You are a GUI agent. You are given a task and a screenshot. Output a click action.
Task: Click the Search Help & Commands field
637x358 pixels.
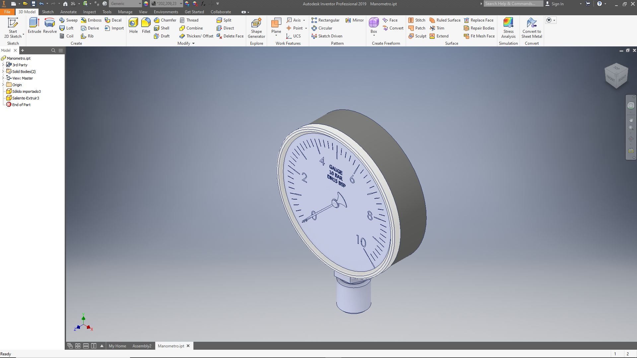click(x=513, y=4)
